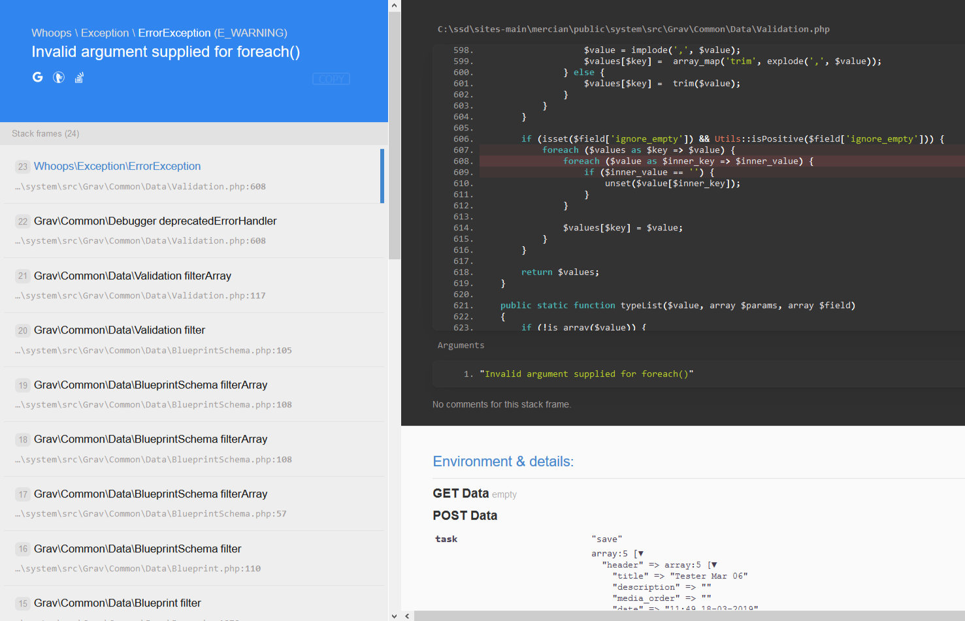Click the "task" POST key

tap(446, 539)
